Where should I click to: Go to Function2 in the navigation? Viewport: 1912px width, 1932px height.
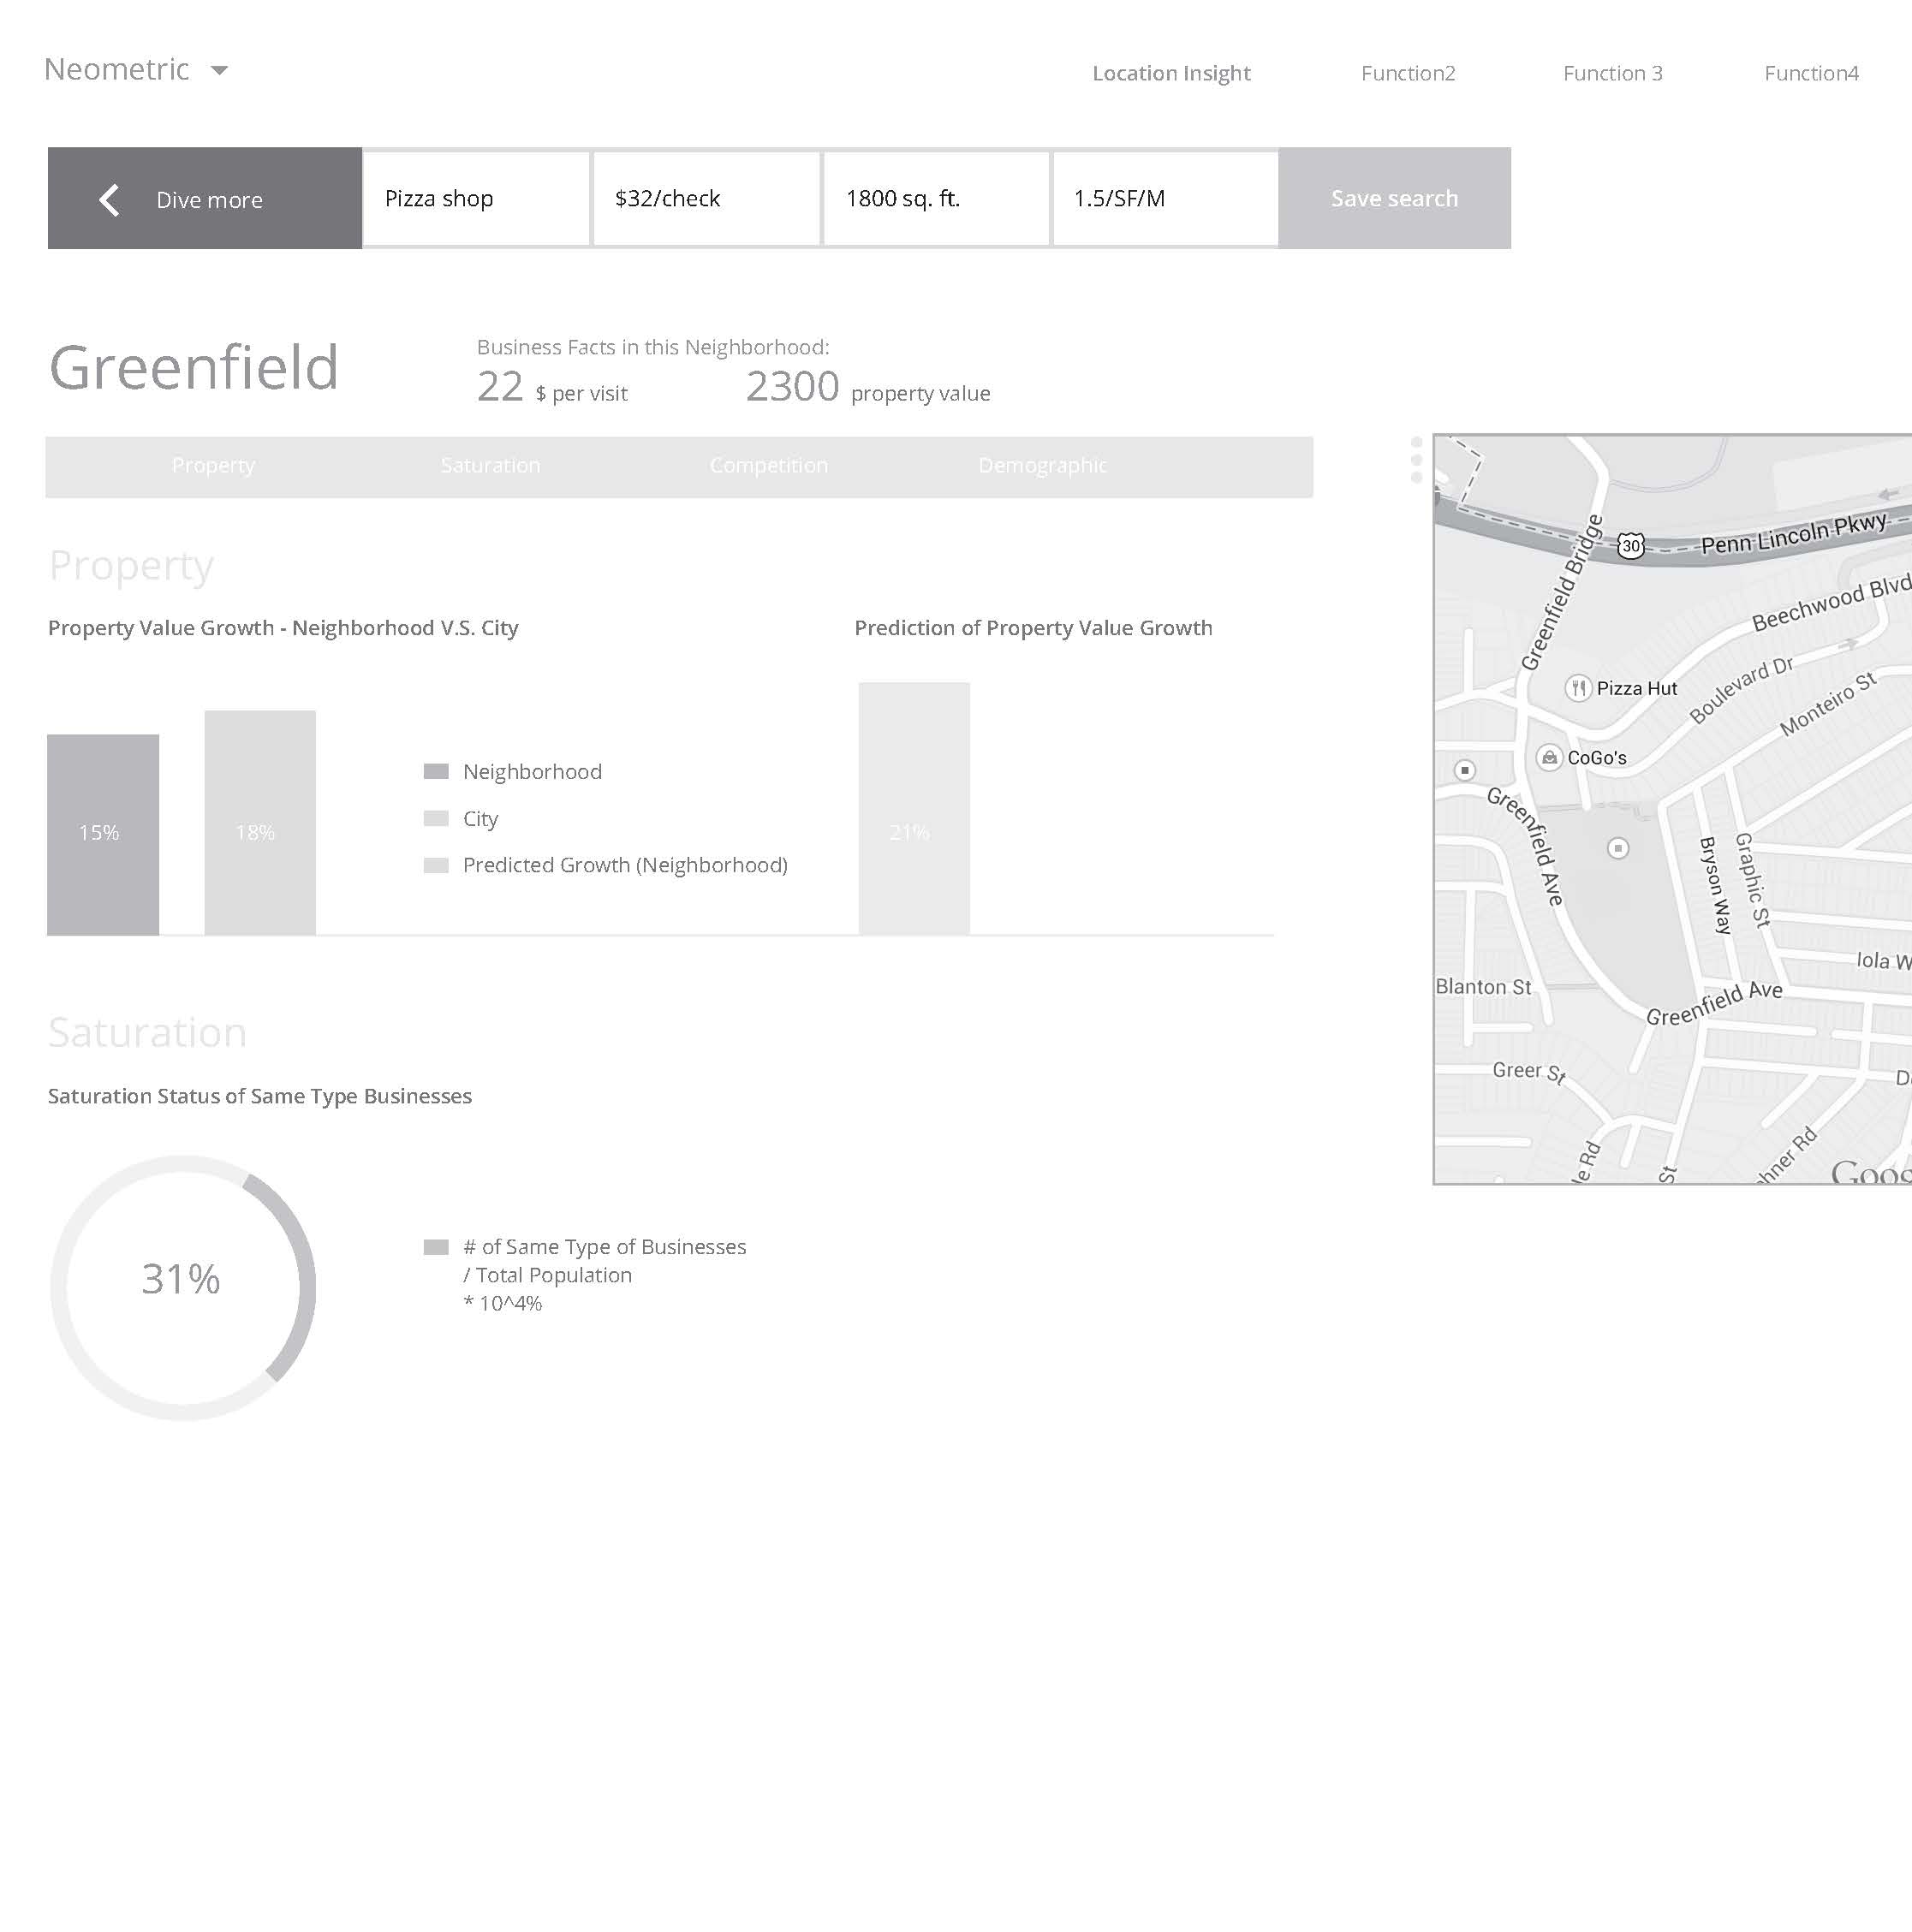click(1408, 73)
